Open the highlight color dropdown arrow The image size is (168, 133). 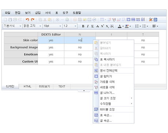pos(130,26)
